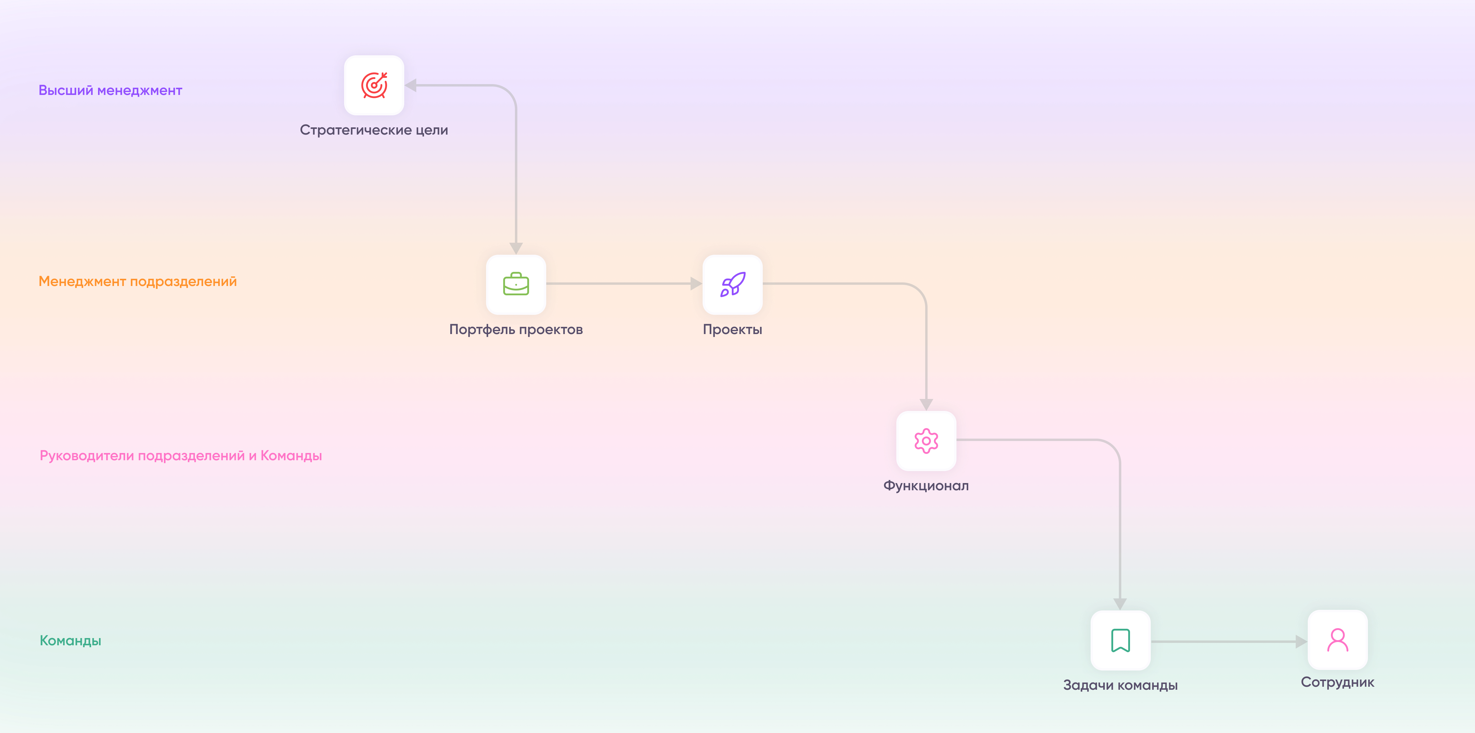Select the Проекты text label
Image resolution: width=1475 pixels, height=733 pixels.
732,329
